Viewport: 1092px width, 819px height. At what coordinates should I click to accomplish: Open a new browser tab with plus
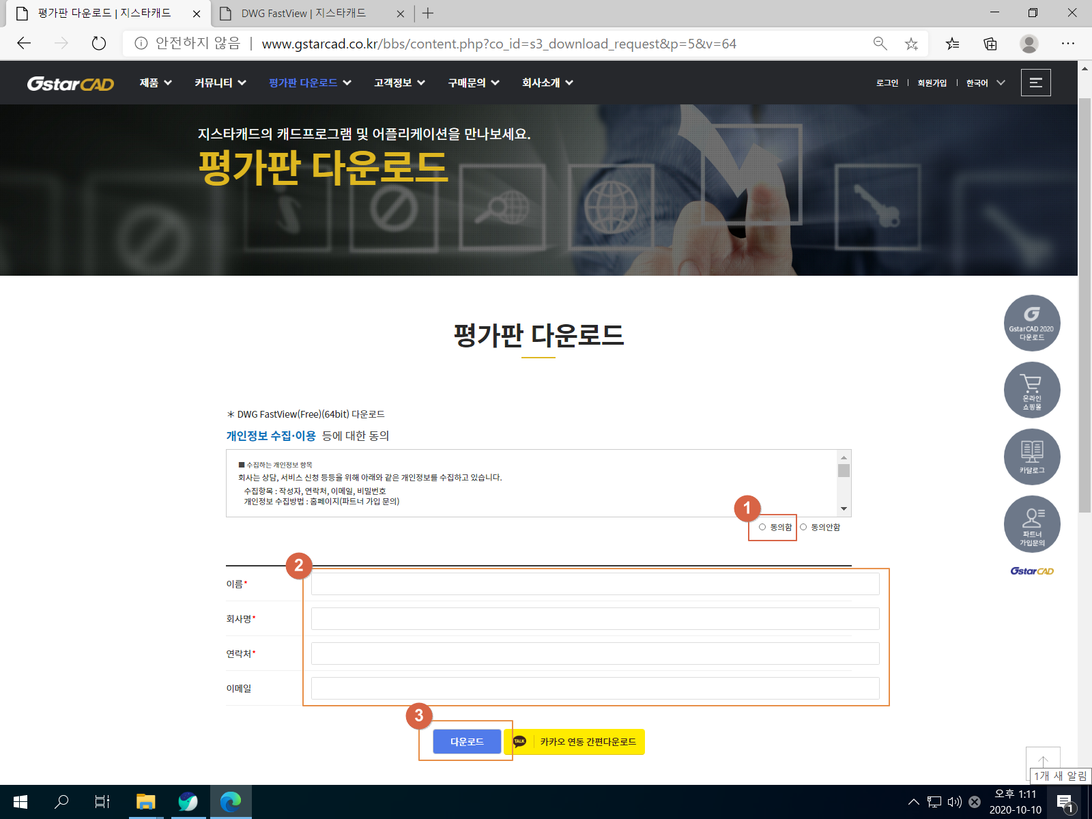pyautogui.click(x=428, y=13)
